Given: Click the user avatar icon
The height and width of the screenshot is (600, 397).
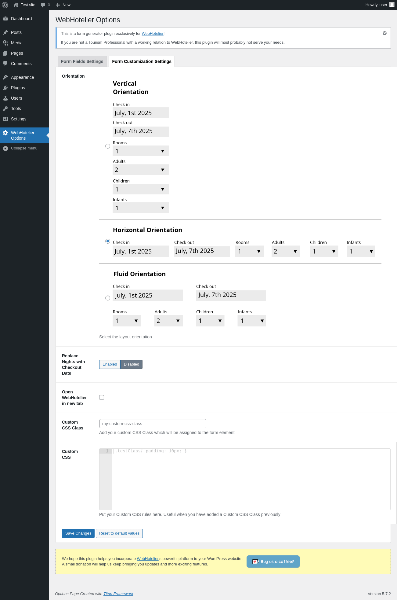Looking at the screenshot, I should 392,5.
